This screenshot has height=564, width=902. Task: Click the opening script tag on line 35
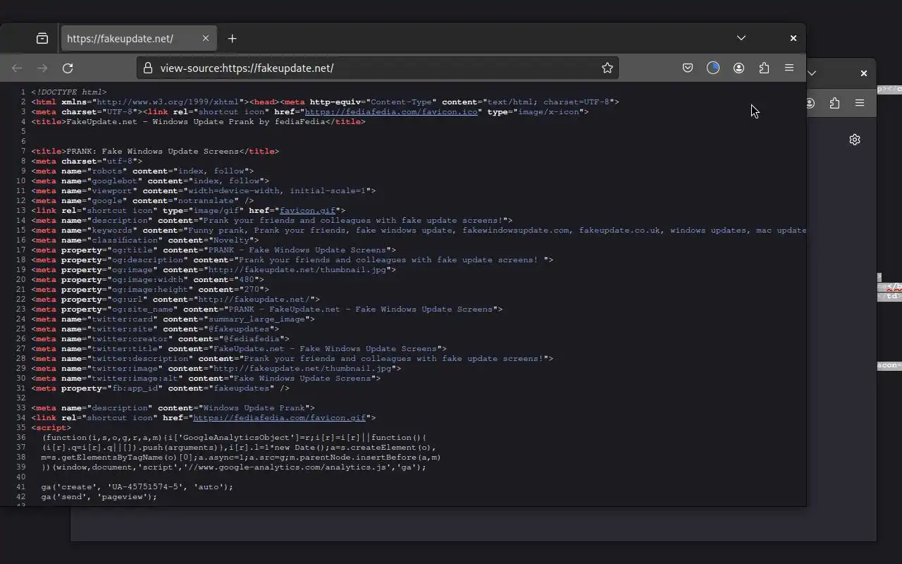[51, 427]
